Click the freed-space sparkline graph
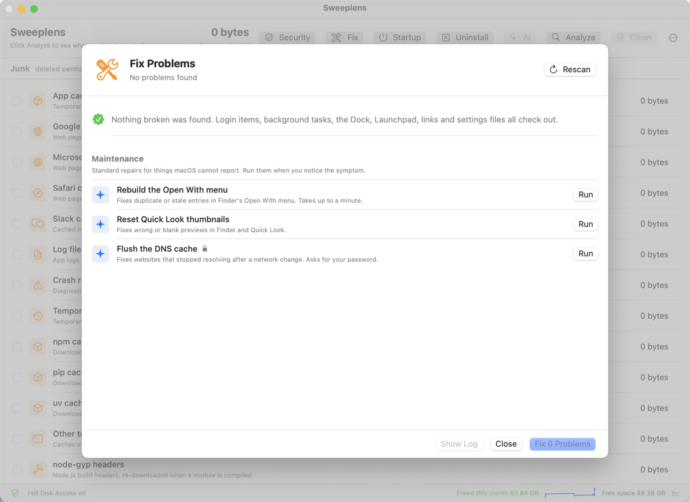 point(570,493)
